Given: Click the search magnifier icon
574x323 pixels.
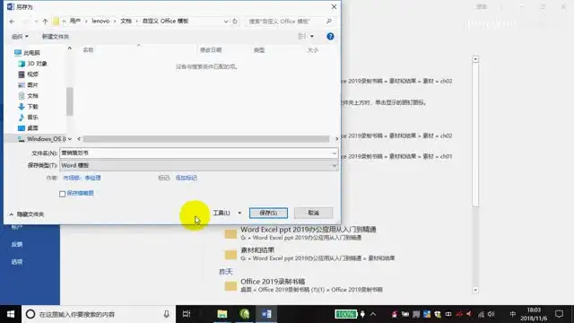Looking at the screenshot, I should point(329,22).
